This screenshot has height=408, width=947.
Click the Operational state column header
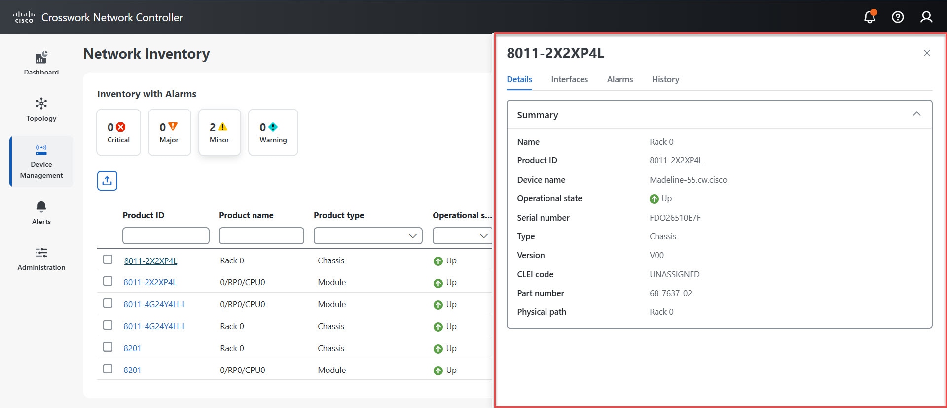462,215
